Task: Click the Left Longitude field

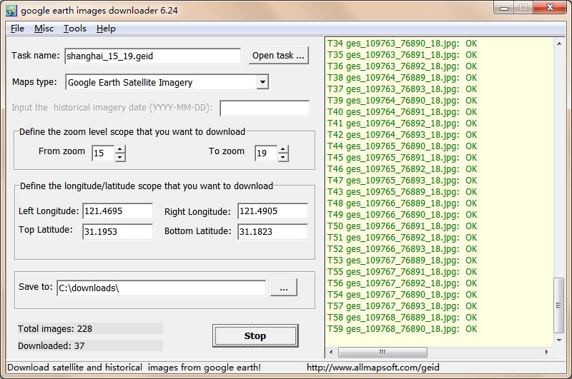Action: tap(117, 211)
